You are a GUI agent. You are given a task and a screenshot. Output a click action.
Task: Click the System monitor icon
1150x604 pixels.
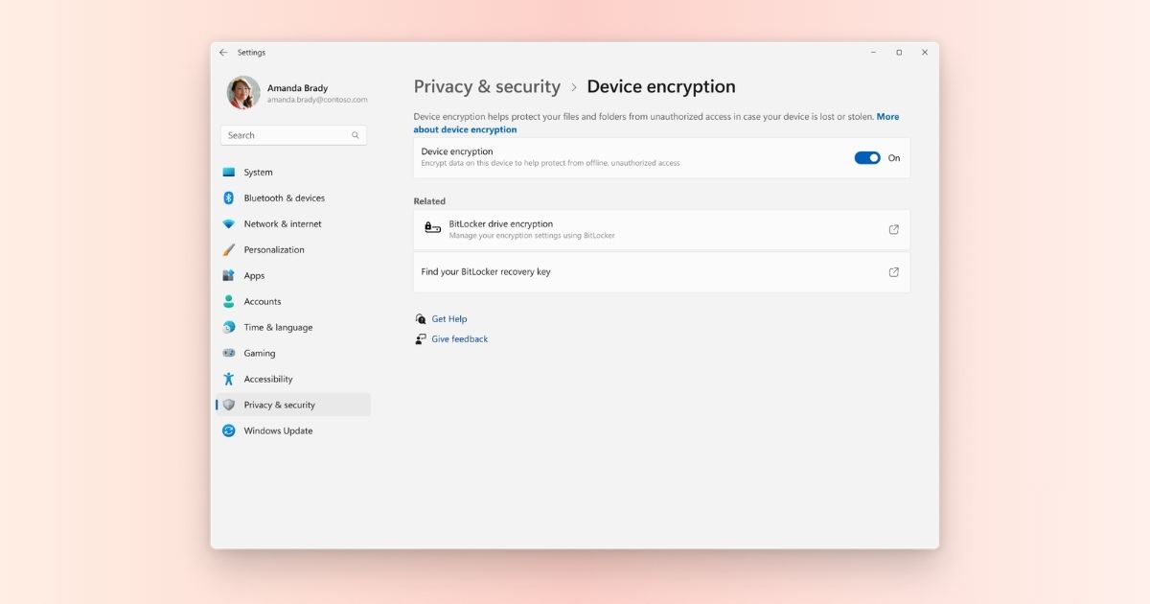coord(229,173)
